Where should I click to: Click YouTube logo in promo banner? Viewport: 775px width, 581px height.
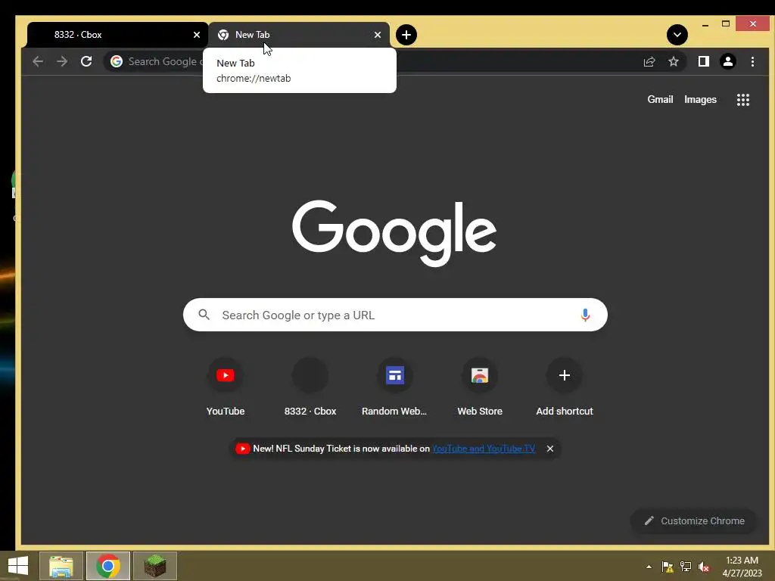[x=242, y=449]
